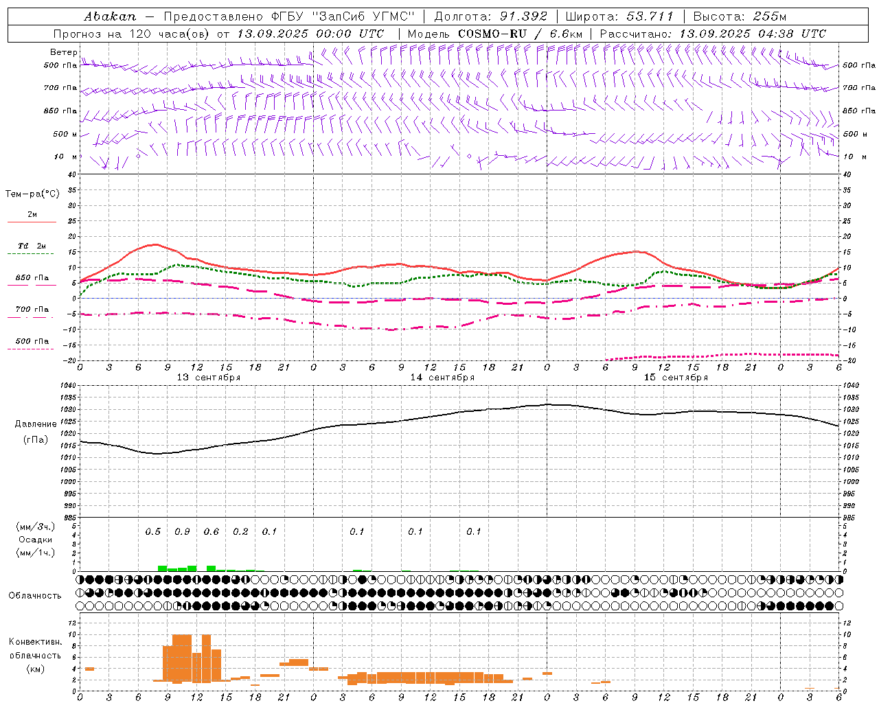
Task: Click the station name "Abakan" in header
Action: 110,16
